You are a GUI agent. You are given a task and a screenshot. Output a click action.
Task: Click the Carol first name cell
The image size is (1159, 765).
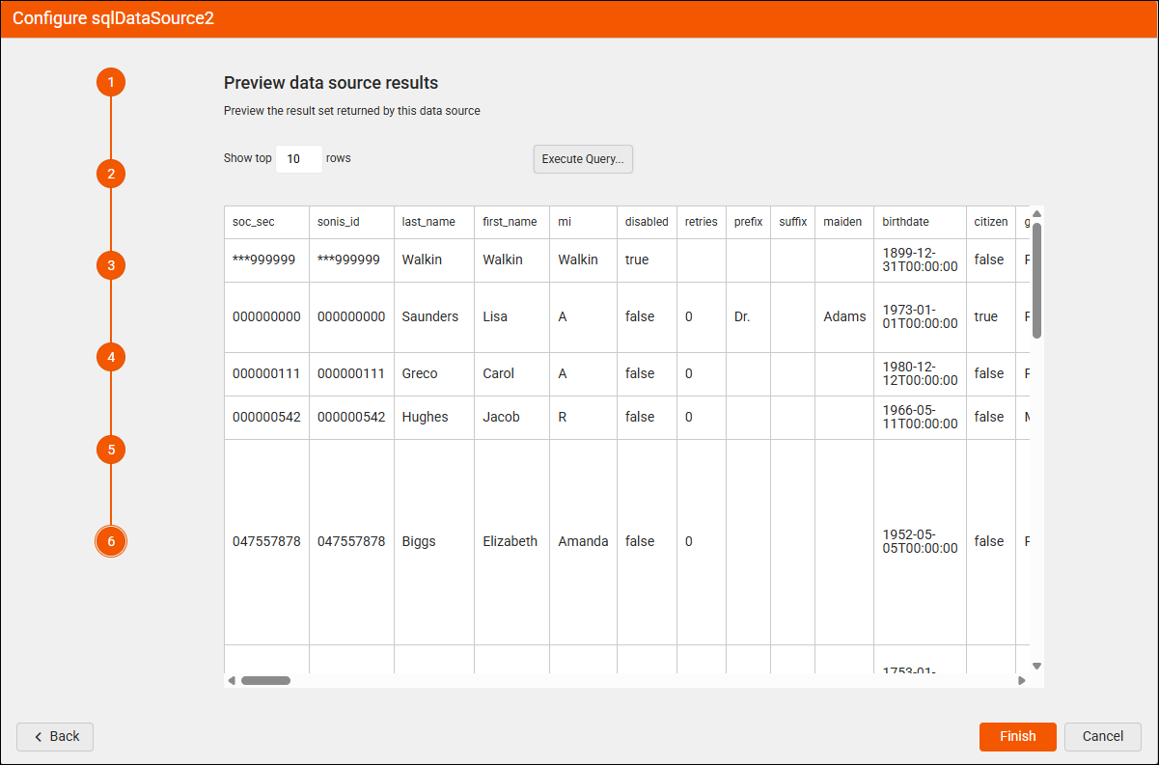coord(512,374)
